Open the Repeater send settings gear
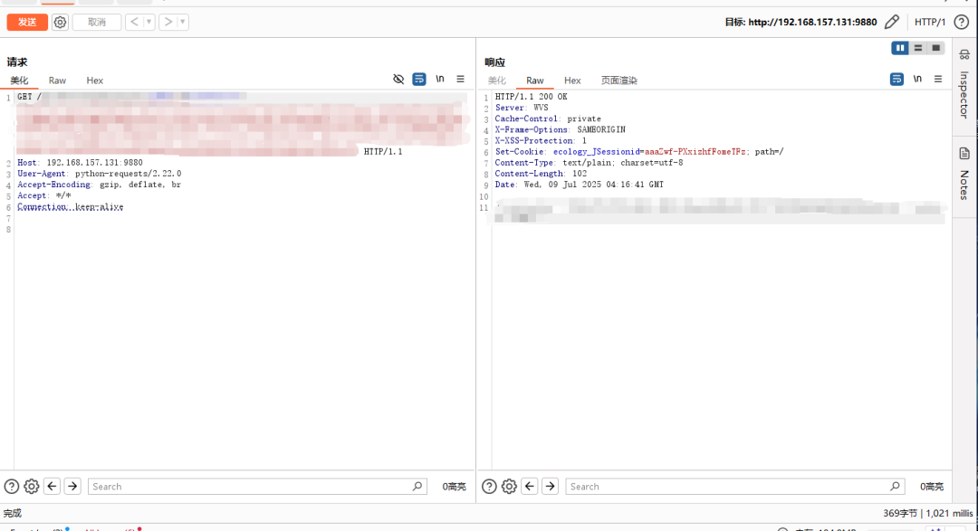 point(60,23)
